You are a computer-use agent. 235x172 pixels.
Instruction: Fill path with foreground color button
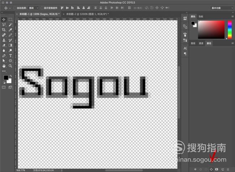coord(195,169)
